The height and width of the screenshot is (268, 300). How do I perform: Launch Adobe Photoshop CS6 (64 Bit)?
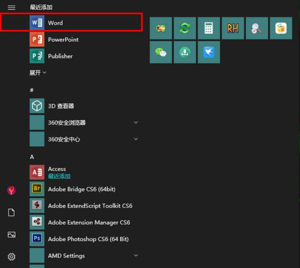pyautogui.click(x=88, y=239)
